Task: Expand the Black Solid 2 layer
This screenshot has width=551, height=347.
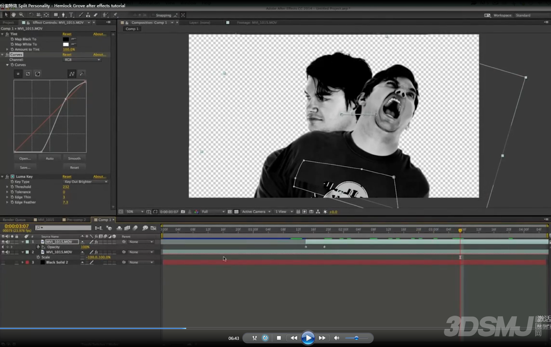Action: [x=23, y=262]
